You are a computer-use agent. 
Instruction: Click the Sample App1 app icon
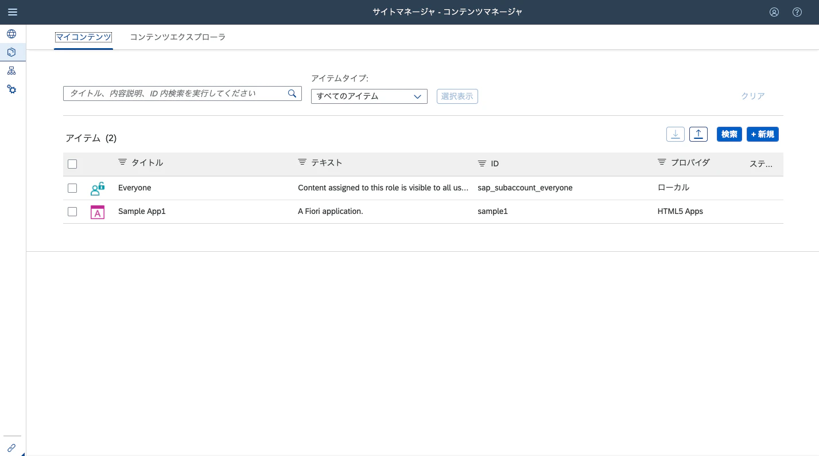(x=98, y=212)
